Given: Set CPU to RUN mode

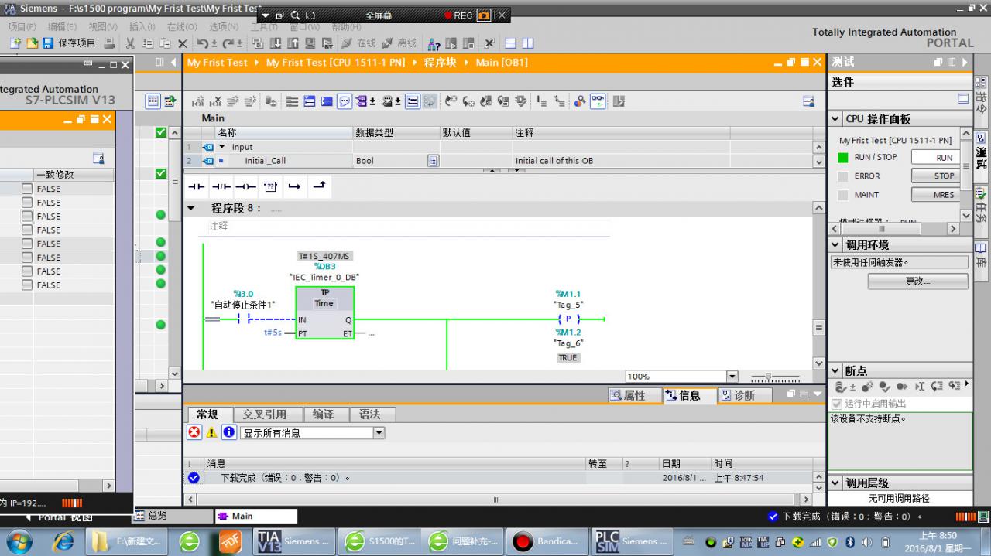Looking at the screenshot, I should pos(934,157).
